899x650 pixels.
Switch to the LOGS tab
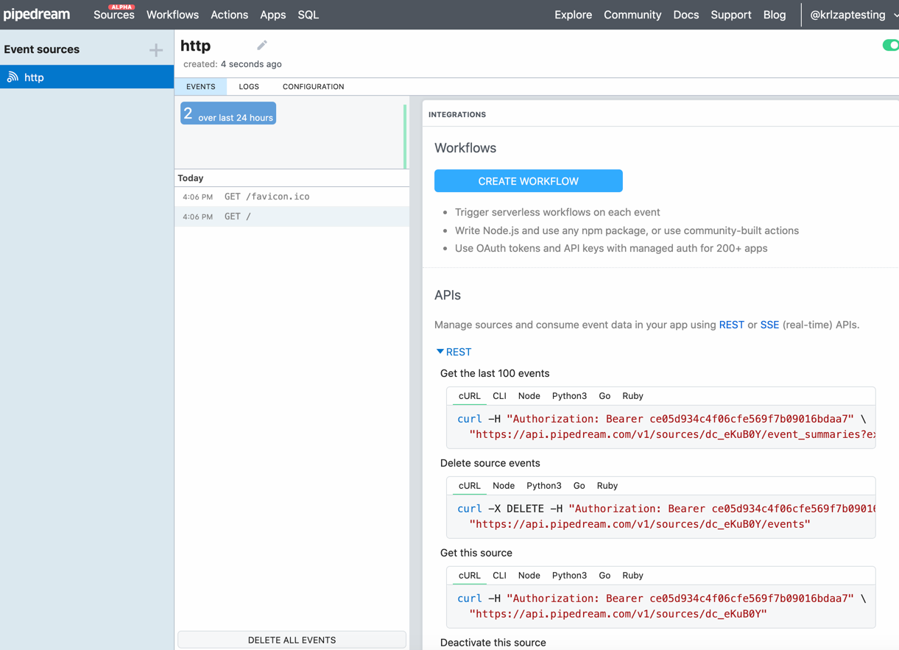coord(249,86)
